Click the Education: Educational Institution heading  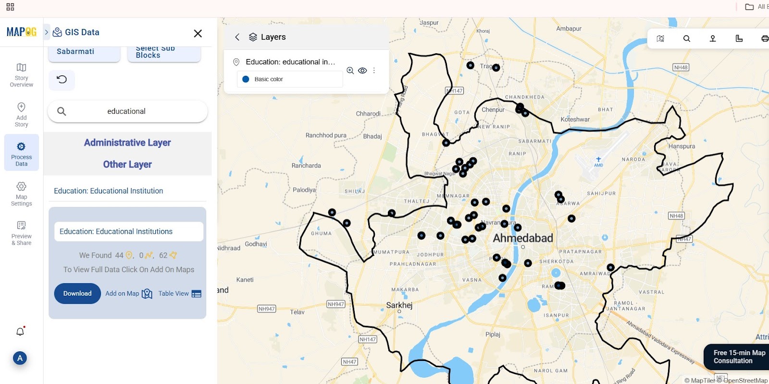point(108,191)
